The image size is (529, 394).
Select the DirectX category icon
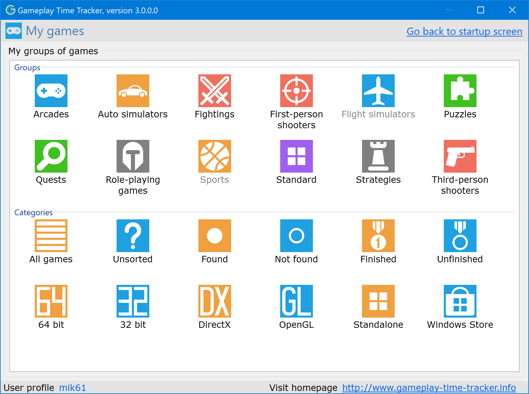(215, 301)
